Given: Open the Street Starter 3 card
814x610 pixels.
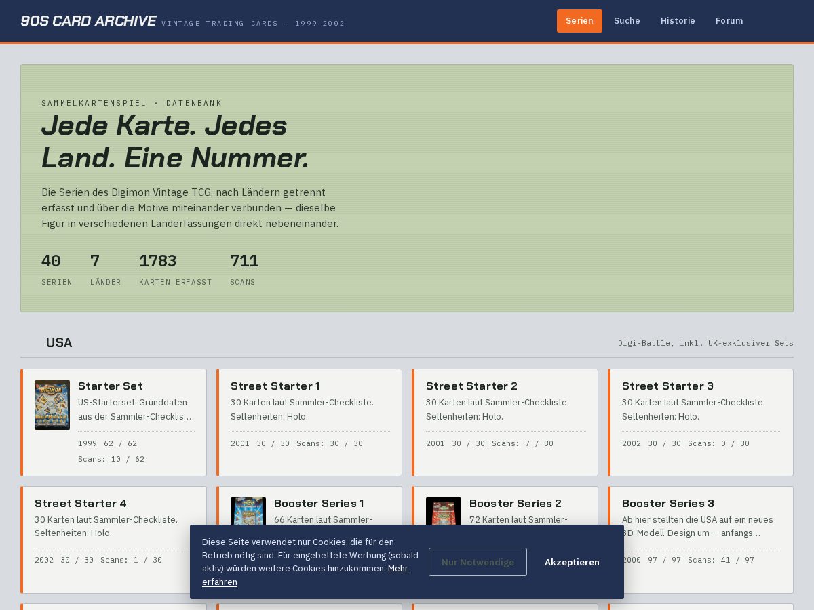Looking at the screenshot, I should coord(701,422).
